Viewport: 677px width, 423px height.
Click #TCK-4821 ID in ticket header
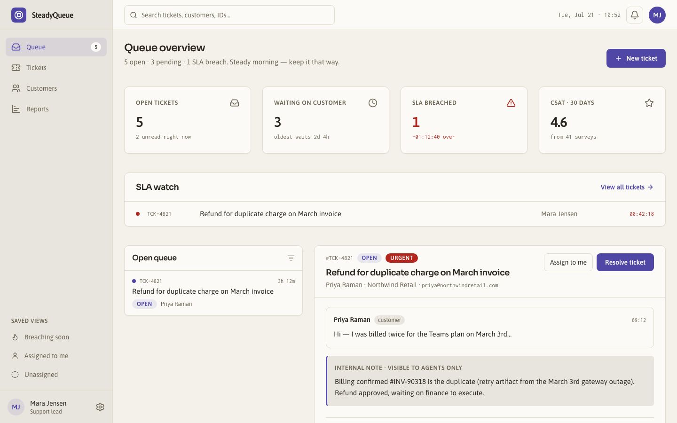339,258
